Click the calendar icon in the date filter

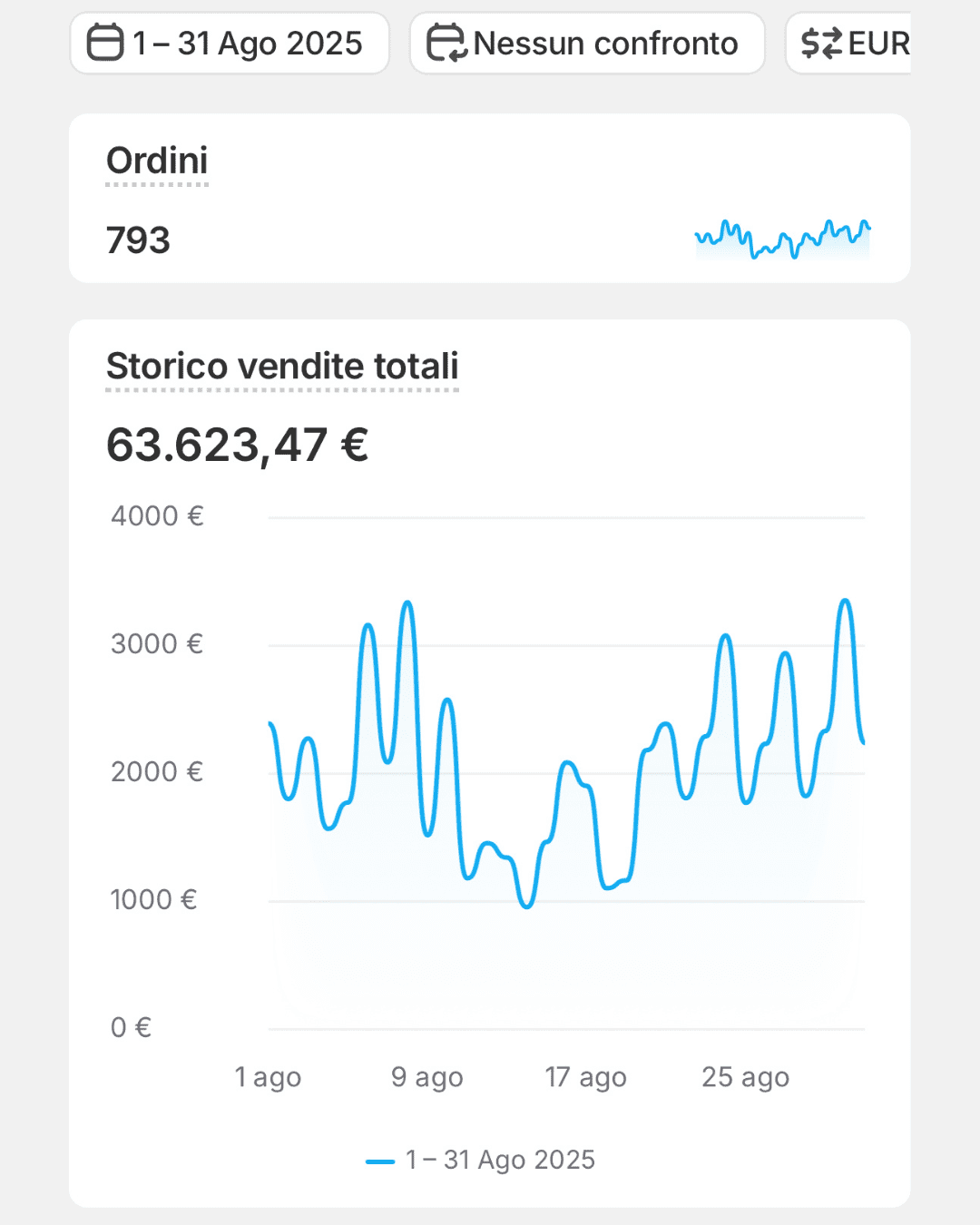point(105,44)
